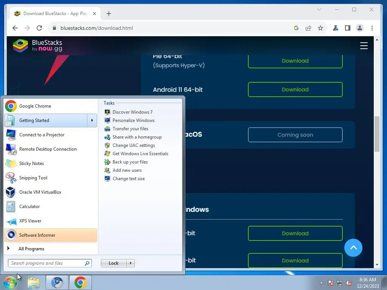
Task: Open Chrome tab search chevron
Action: pos(319,9)
